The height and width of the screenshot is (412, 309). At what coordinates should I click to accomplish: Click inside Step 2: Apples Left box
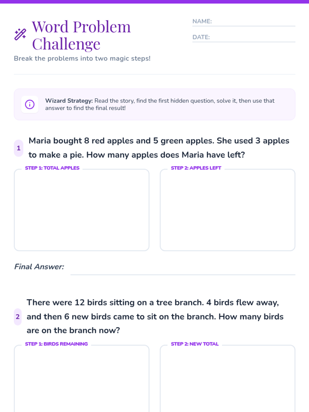(227, 210)
